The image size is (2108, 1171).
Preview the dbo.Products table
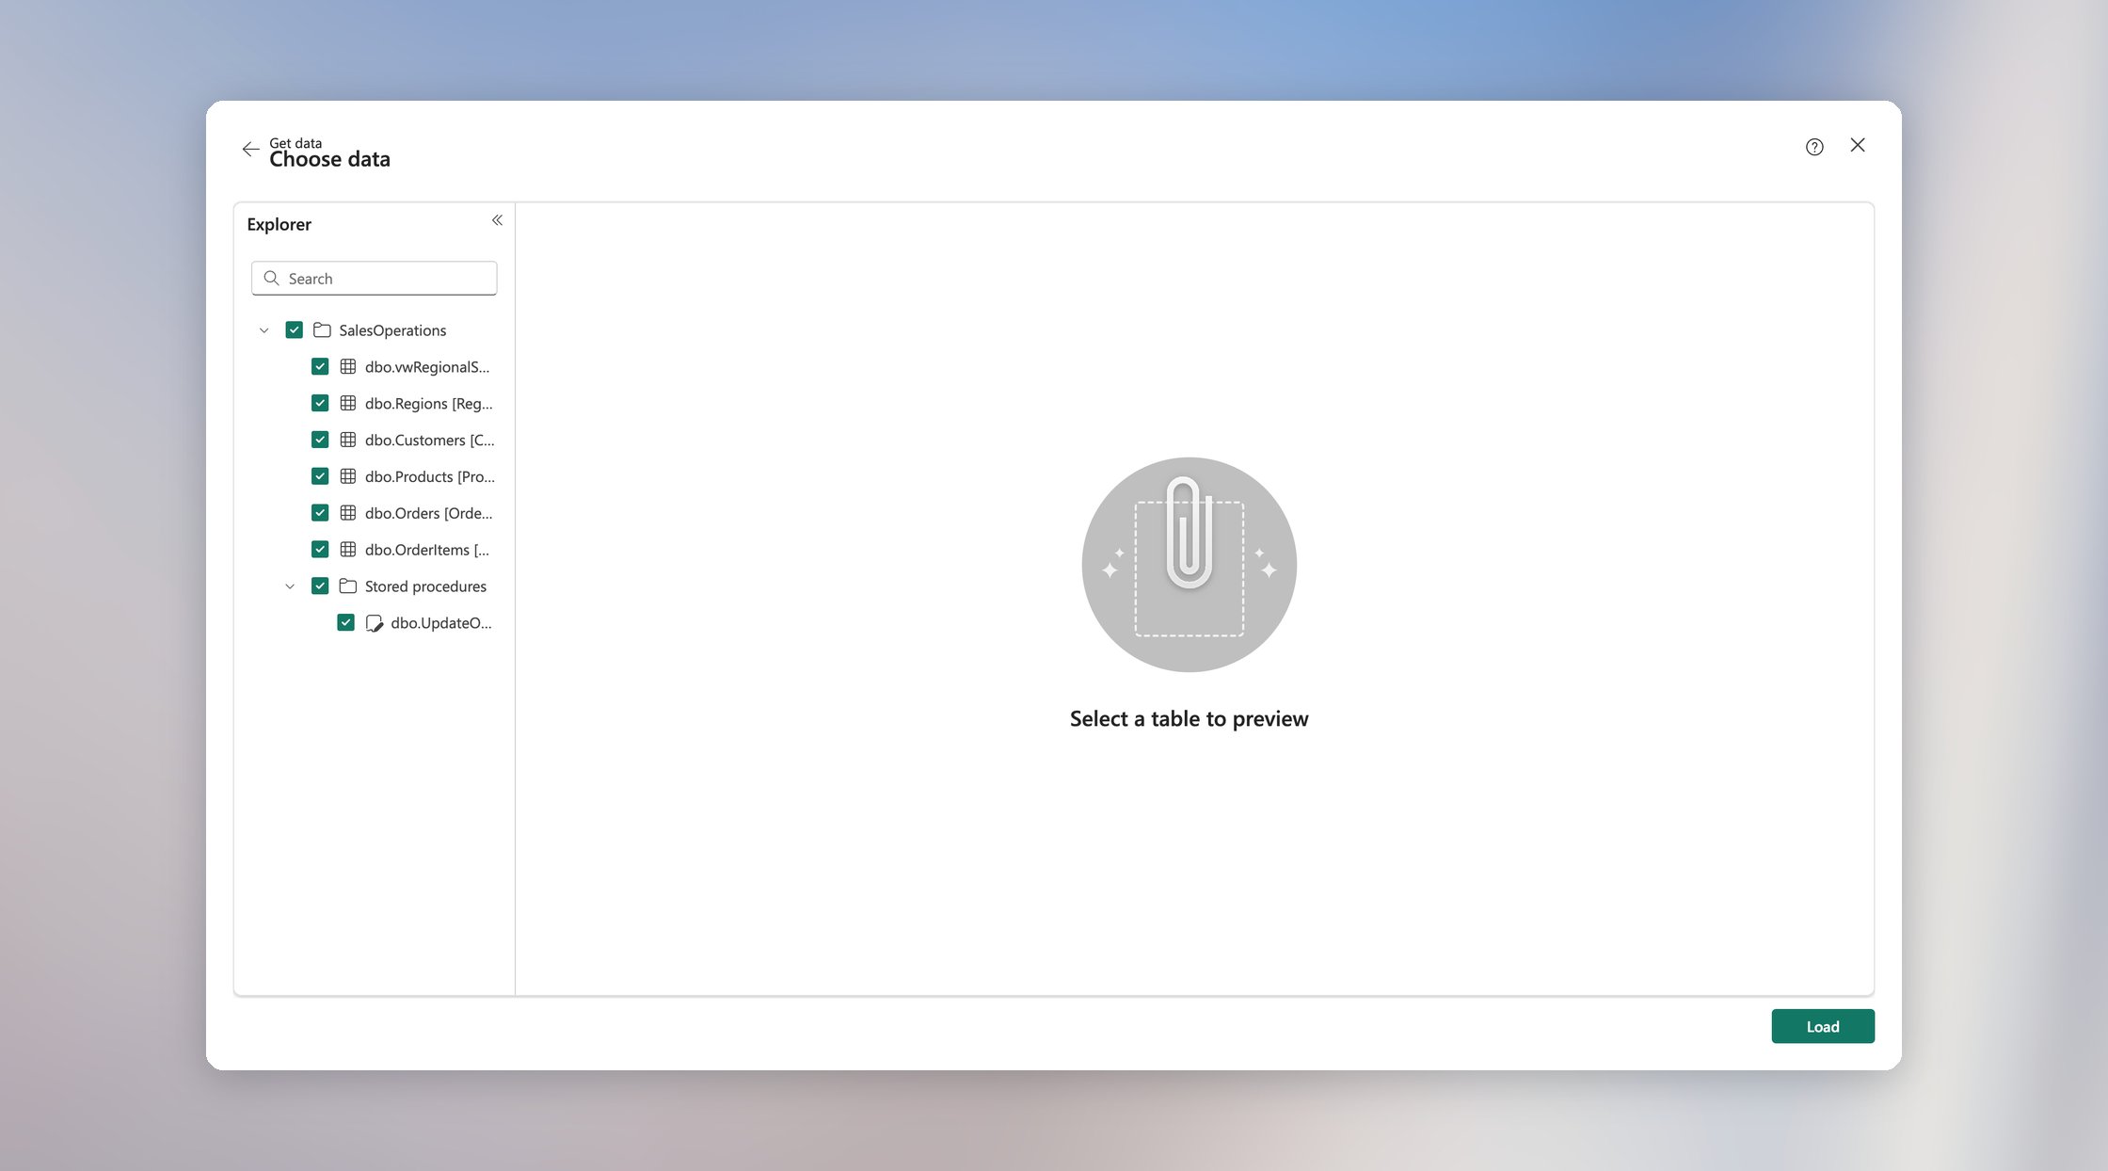(x=430, y=477)
